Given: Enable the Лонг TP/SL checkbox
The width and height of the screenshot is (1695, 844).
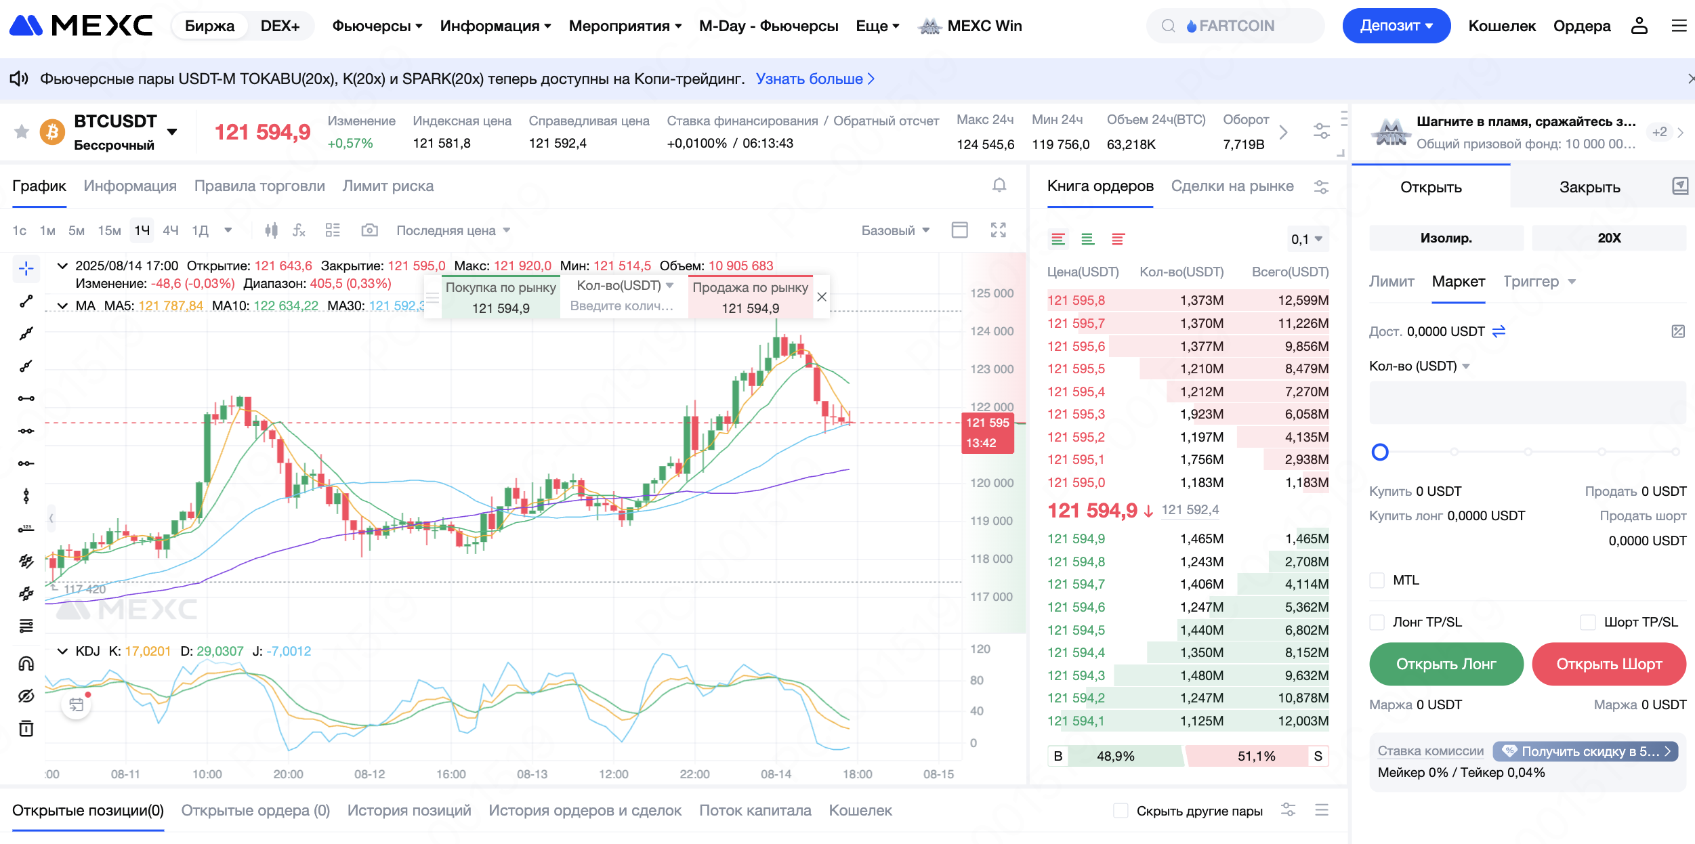Looking at the screenshot, I should pos(1377,622).
